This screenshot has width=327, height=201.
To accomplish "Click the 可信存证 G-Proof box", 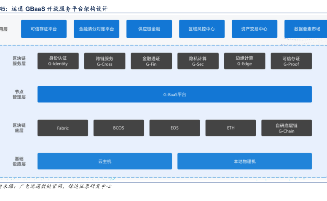I will click(291, 61).
